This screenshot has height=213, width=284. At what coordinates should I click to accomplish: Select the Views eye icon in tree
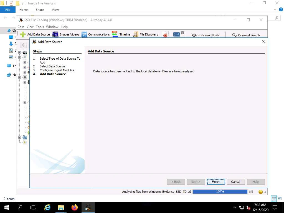(25, 57)
